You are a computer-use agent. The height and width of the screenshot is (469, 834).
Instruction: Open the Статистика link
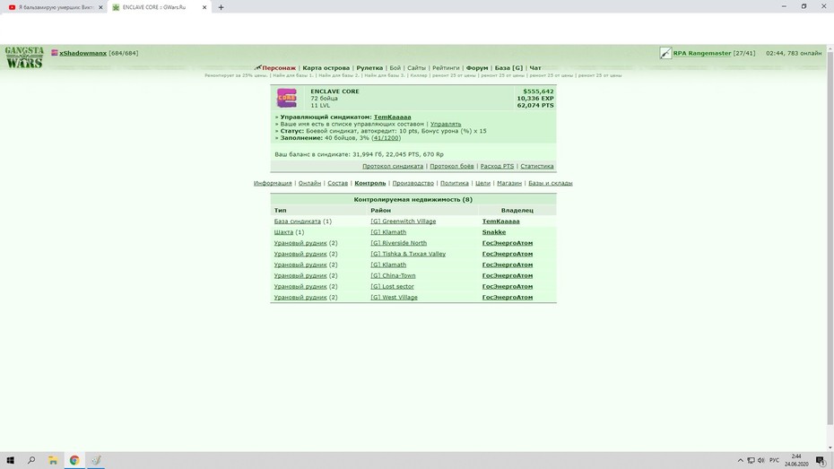point(536,166)
